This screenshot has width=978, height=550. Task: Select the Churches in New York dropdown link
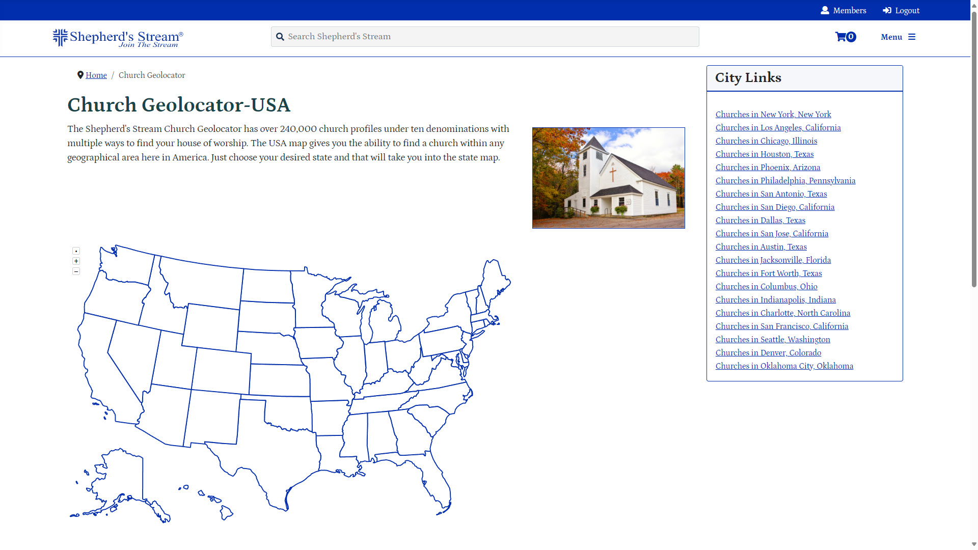coord(772,114)
